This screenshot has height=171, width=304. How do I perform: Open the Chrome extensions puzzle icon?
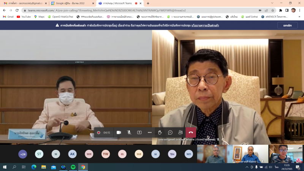point(280,10)
